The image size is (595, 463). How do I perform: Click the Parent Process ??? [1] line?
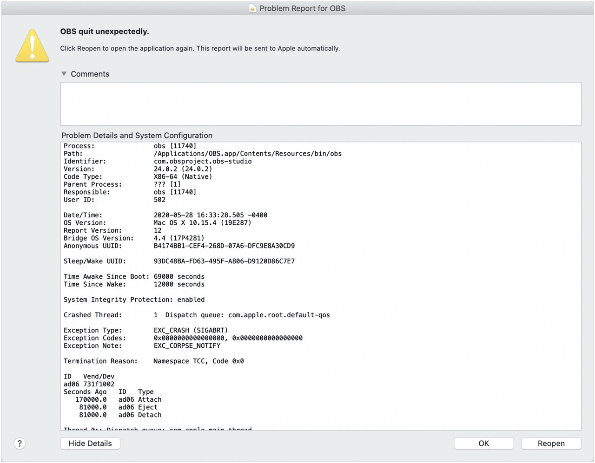point(122,184)
